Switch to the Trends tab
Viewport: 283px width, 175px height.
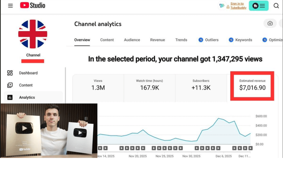pyautogui.click(x=181, y=40)
